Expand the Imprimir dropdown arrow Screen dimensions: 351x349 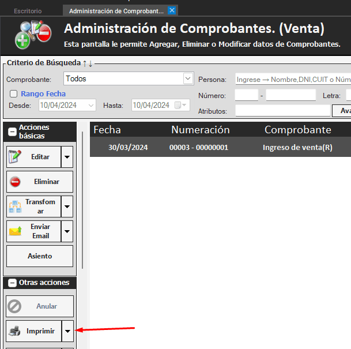click(68, 331)
